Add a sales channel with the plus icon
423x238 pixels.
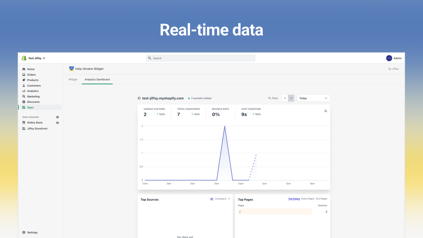pyautogui.click(x=57, y=117)
